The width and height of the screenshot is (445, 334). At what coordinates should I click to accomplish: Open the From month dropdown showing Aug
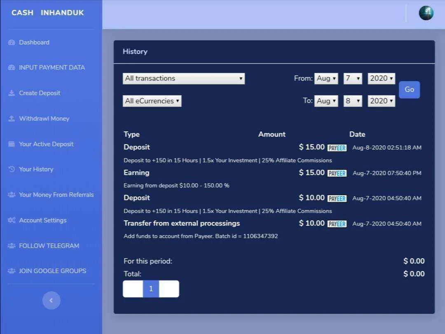326,79
